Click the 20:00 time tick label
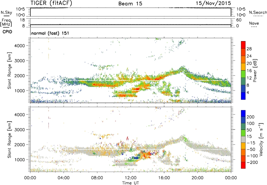The height and width of the screenshot is (185, 267). [x=198, y=178]
